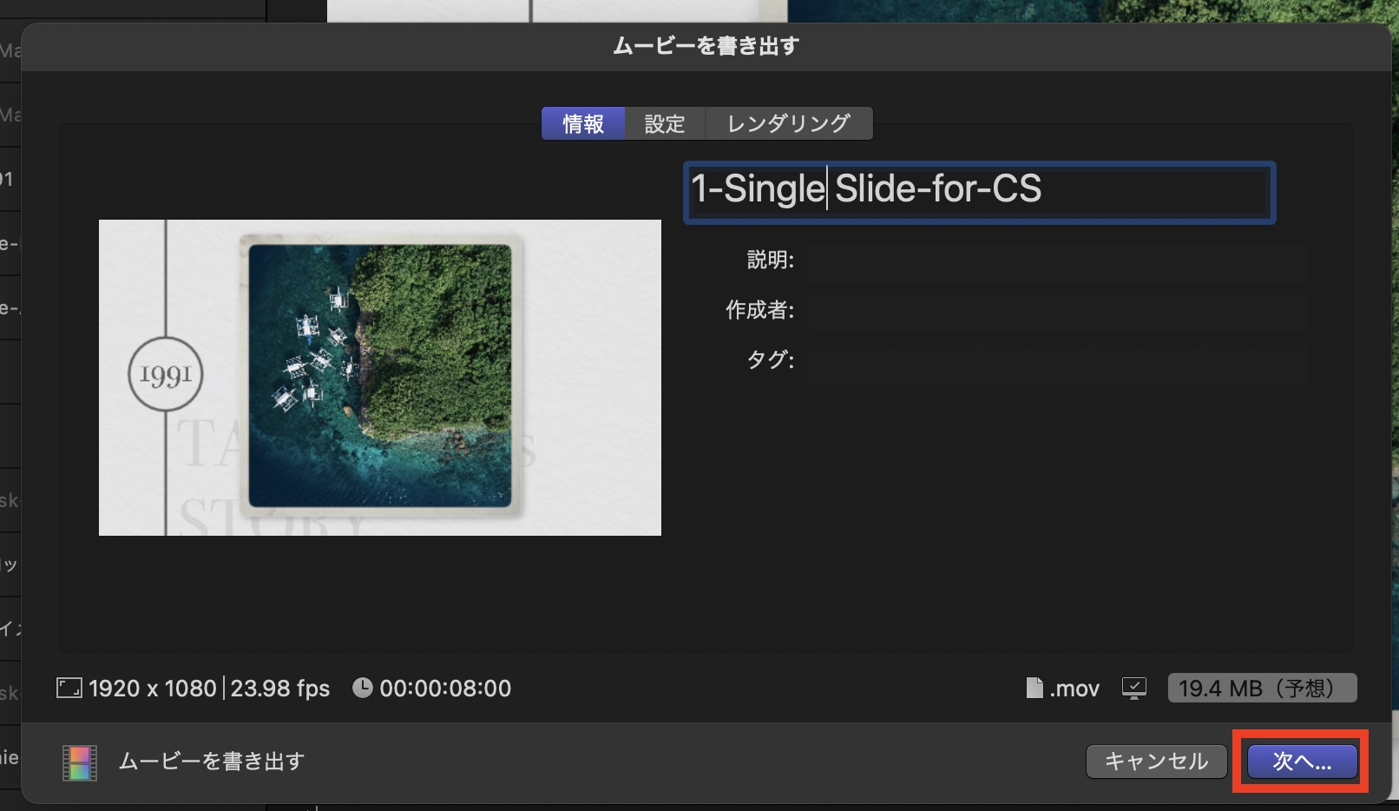Viewport: 1399px width, 811px height.
Task: Click the movie preview thumbnail
Action: pyautogui.click(x=380, y=378)
